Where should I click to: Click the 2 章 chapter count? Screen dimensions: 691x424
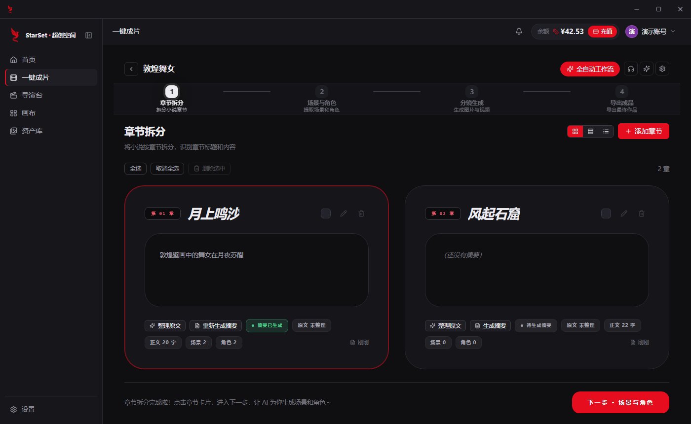663,169
